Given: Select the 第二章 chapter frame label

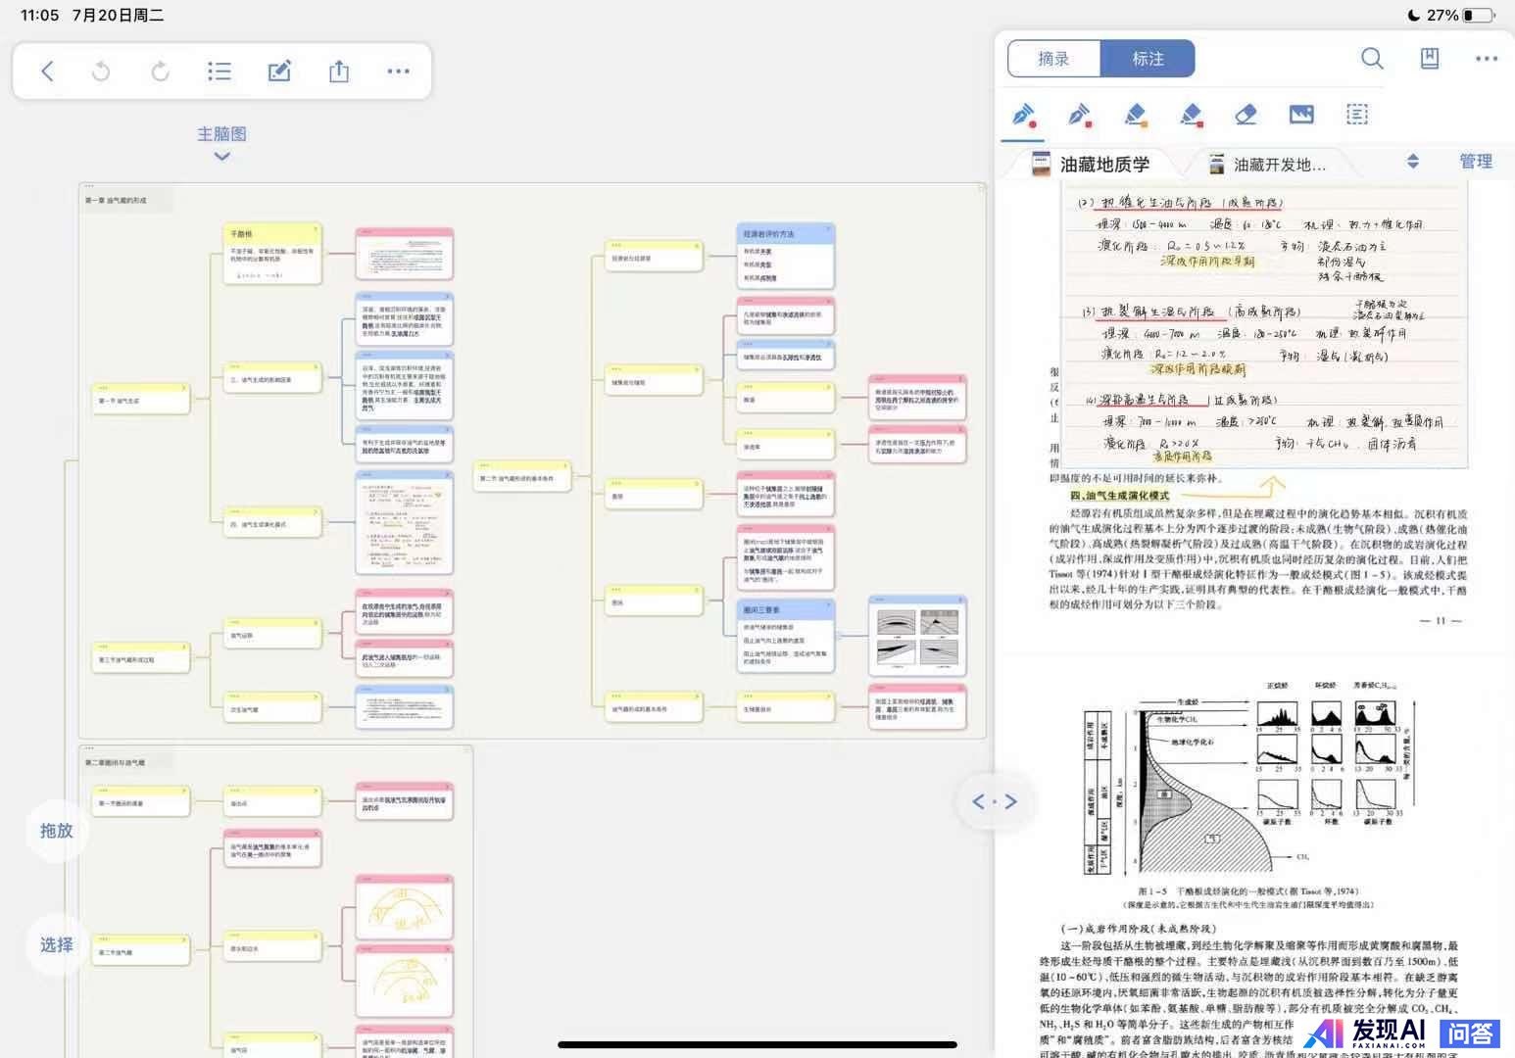Looking at the screenshot, I should click(115, 762).
